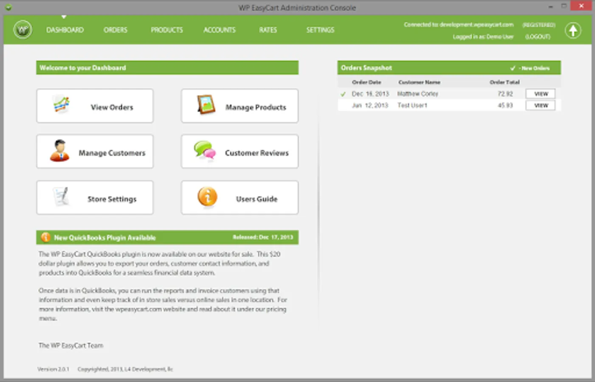595x382 pixels.
Task: Click the 45.93 order total
Action: point(505,105)
